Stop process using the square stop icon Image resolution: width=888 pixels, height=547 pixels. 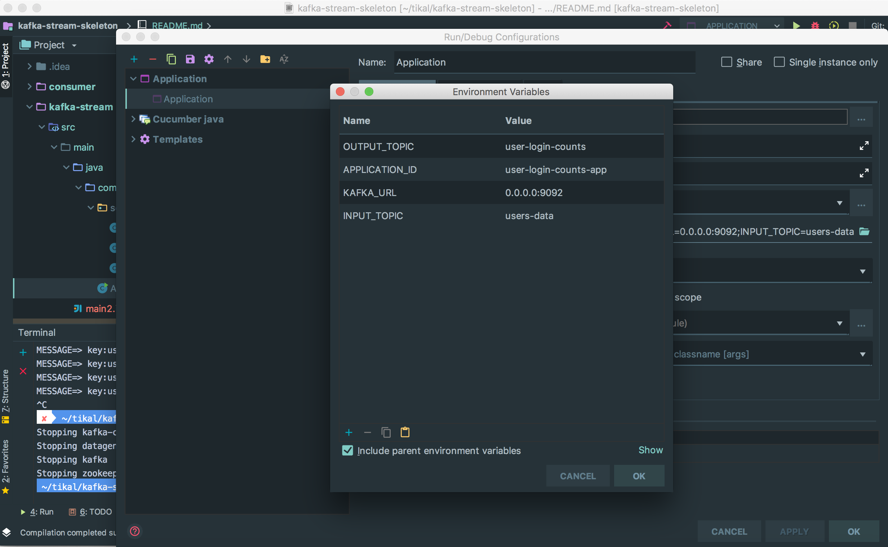click(x=853, y=26)
